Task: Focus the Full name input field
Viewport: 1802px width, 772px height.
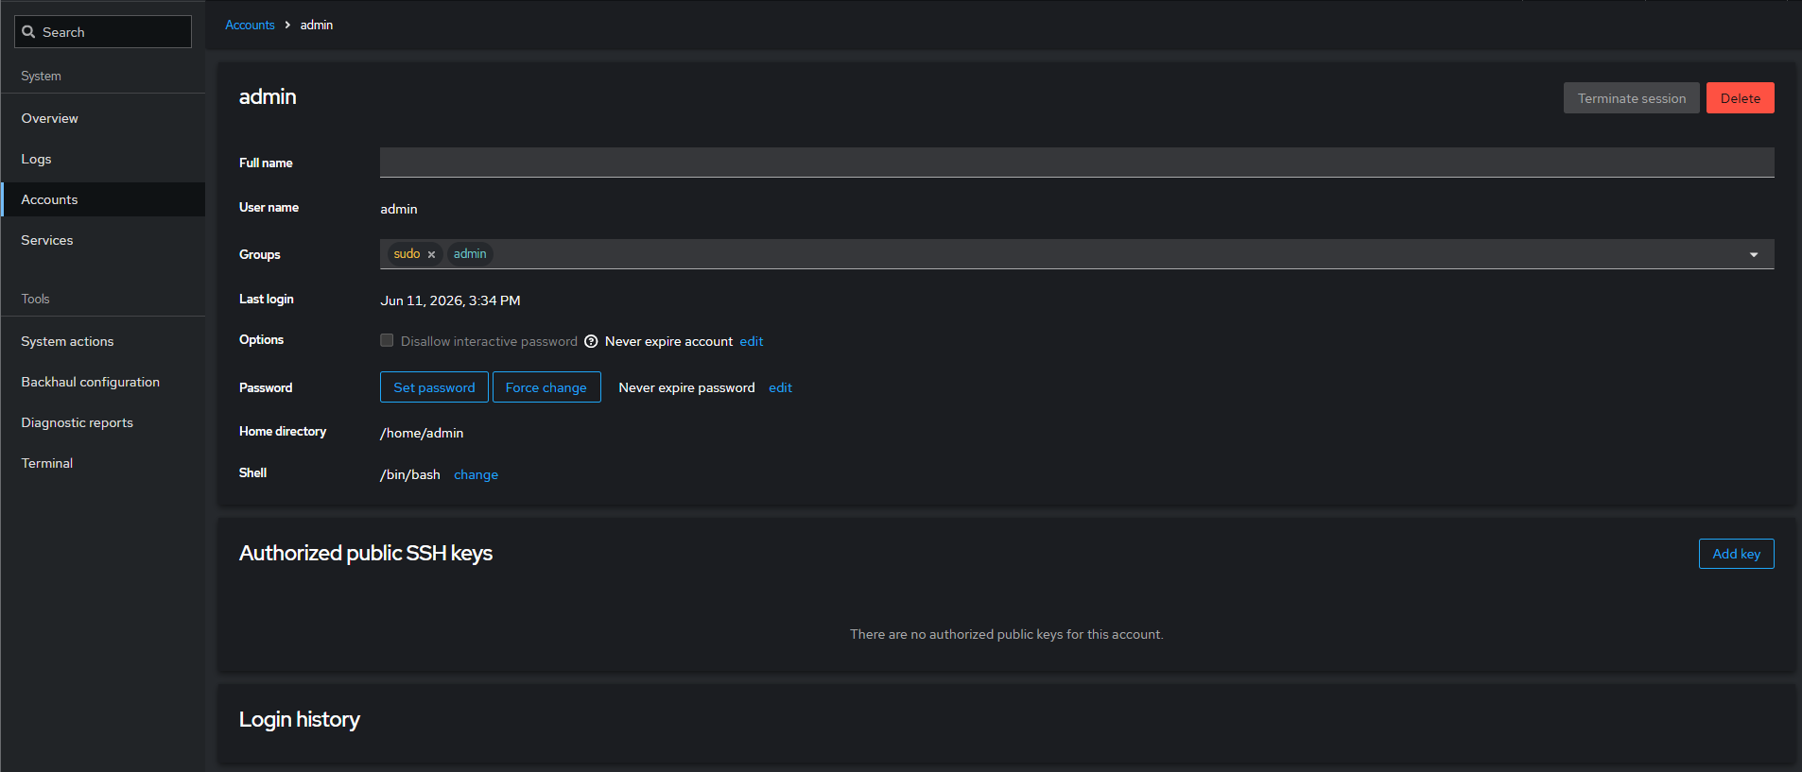Action: [x=1077, y=163]
